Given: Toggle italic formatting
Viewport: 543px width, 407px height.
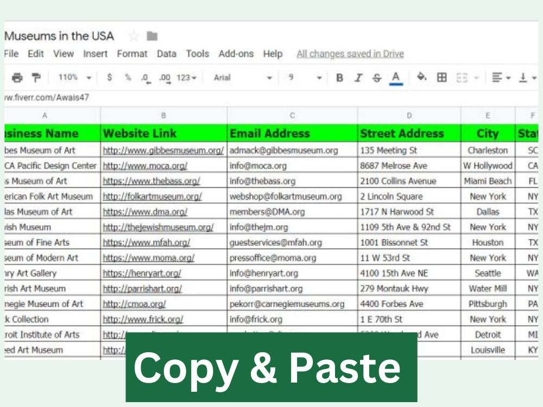Looking at the screenshot, I should (357, 77).
